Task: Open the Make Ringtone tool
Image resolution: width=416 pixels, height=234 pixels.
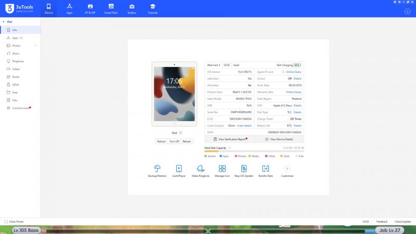Action: 200,168
